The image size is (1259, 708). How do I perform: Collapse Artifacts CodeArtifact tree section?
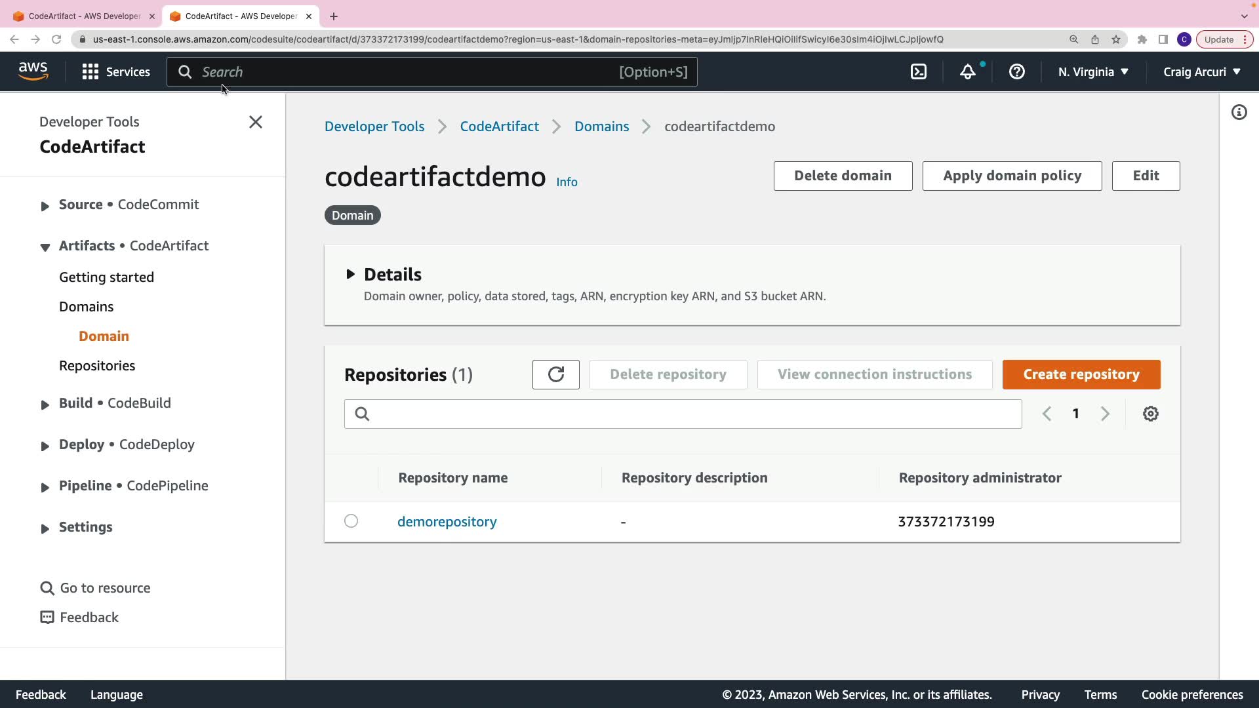tap(45, 247)
